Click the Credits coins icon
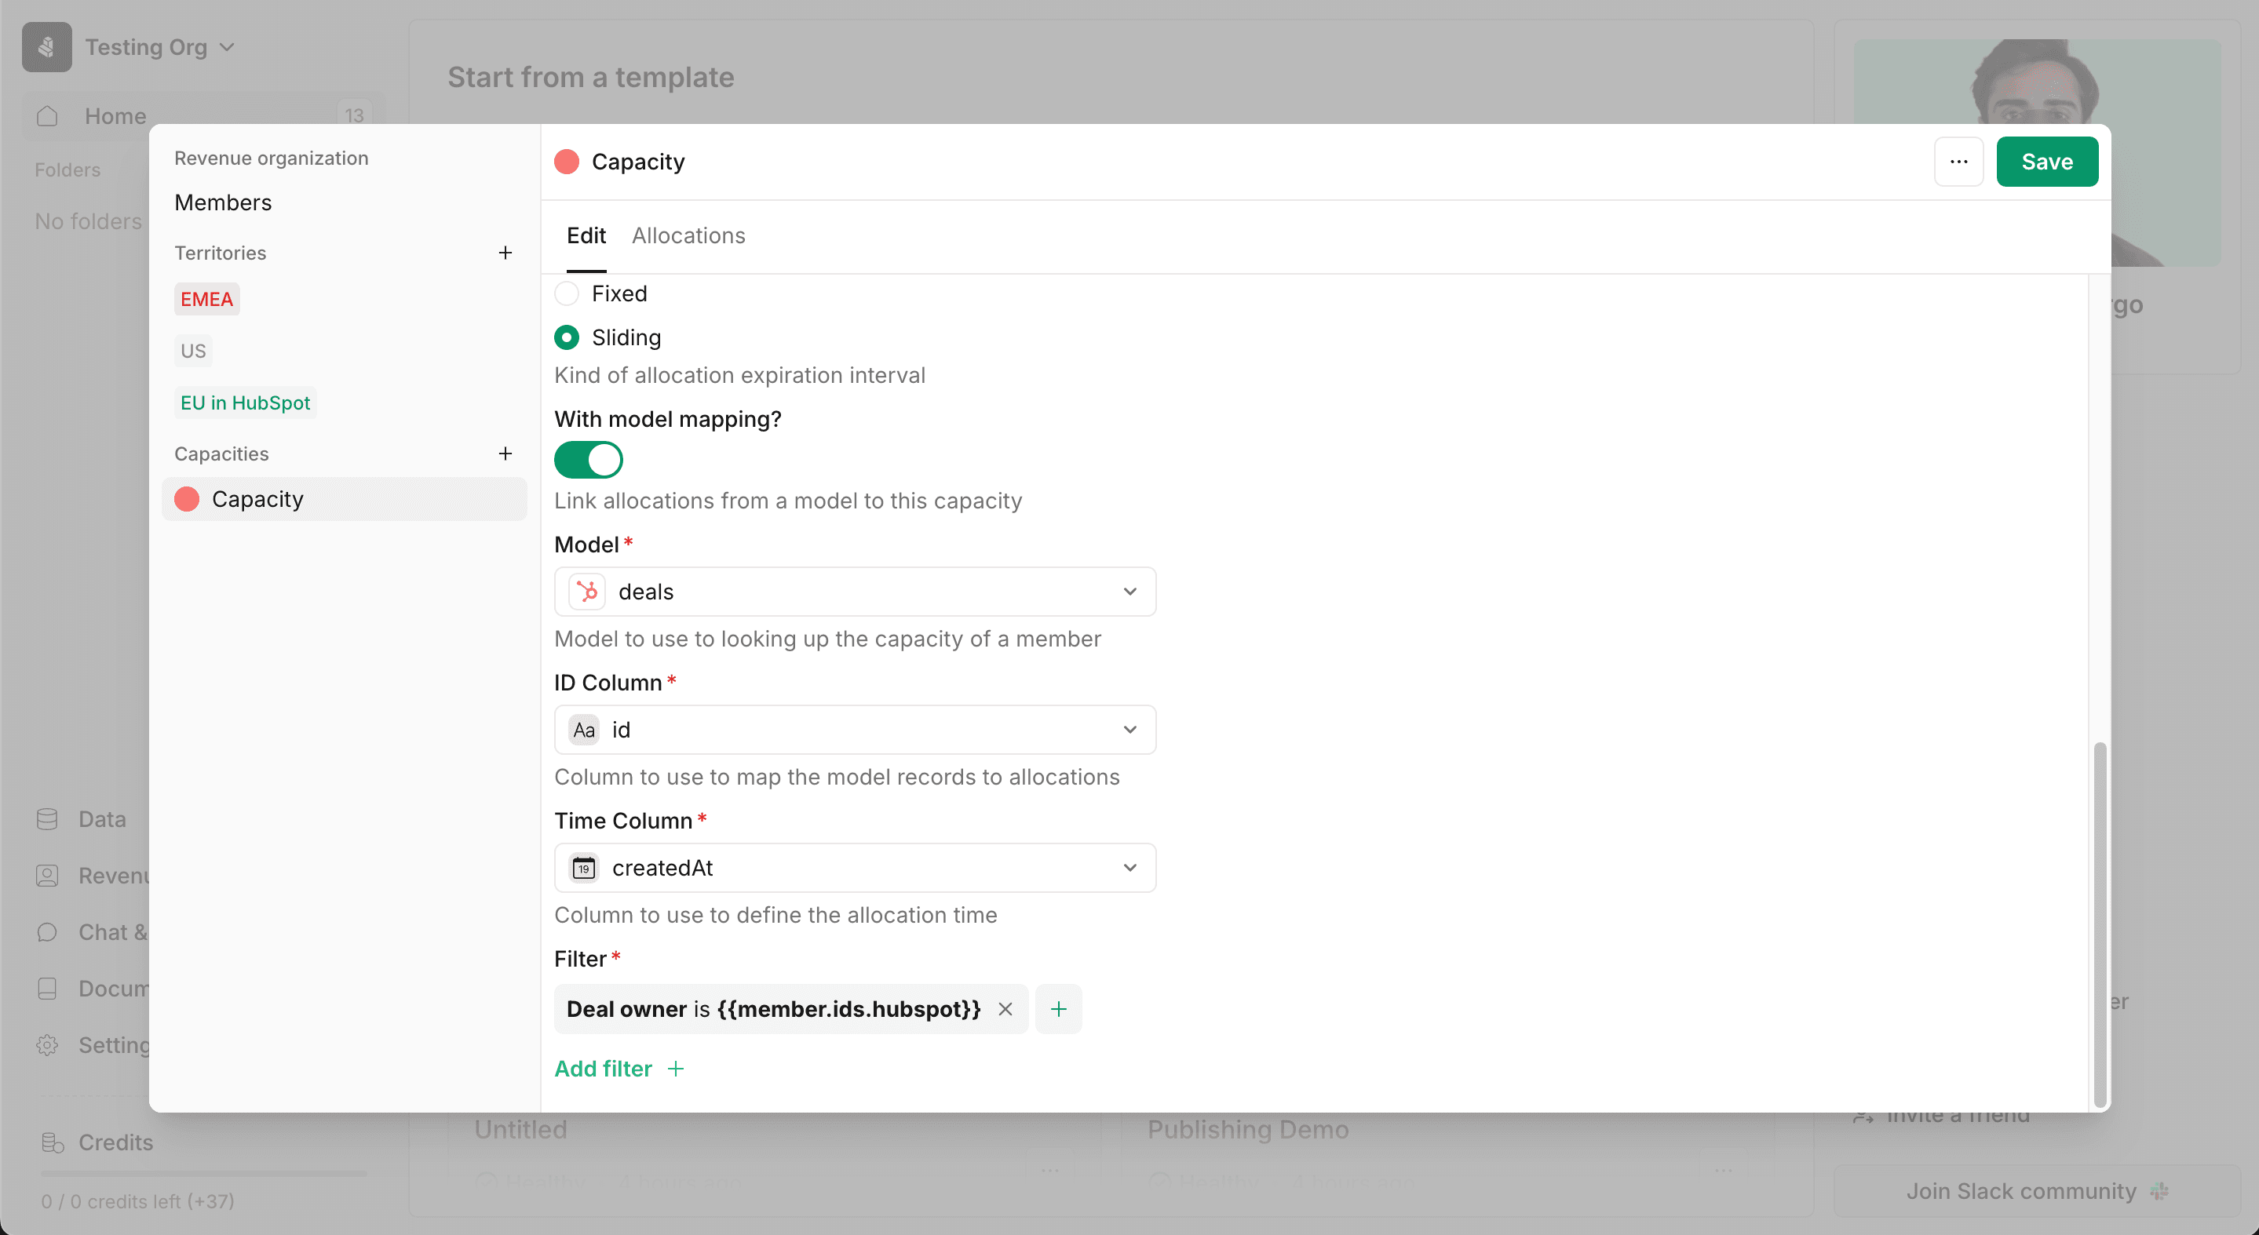 [53, 1142]
